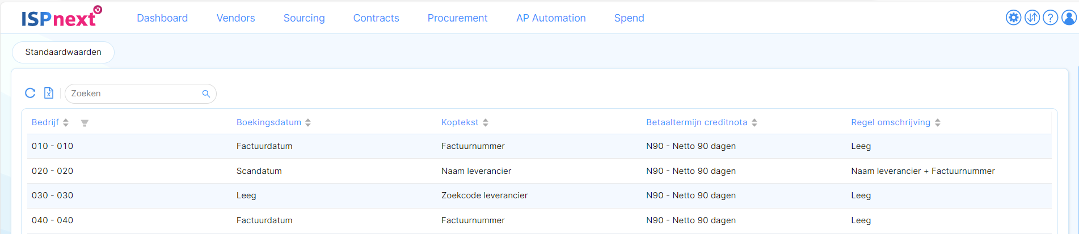Click the ISPnext logo

coord(61,18)
